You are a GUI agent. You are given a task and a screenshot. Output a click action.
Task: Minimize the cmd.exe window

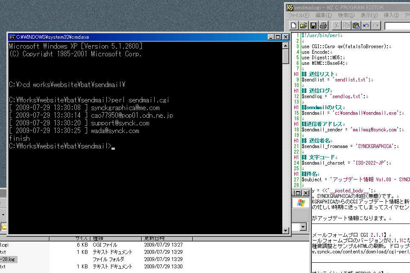click(x=271, y=37)
